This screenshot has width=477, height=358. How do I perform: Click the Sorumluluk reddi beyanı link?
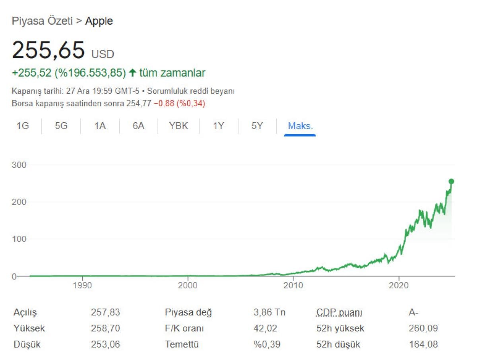coord(191,91)
